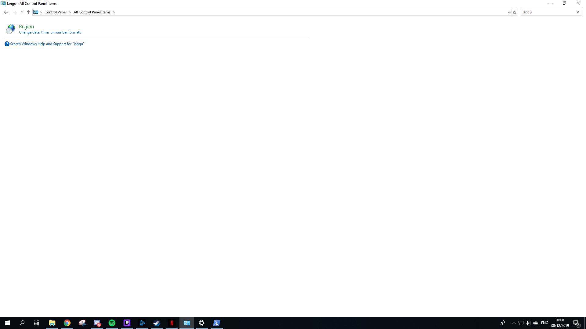Open the Region link
Image resolution: width=586 pixels, height=329 pixels.
click(x=26, y=27)
